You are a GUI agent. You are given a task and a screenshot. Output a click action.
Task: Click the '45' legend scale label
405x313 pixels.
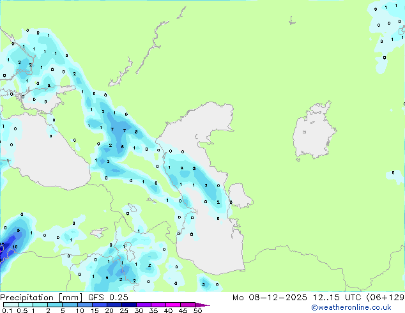tap(183, 310)
